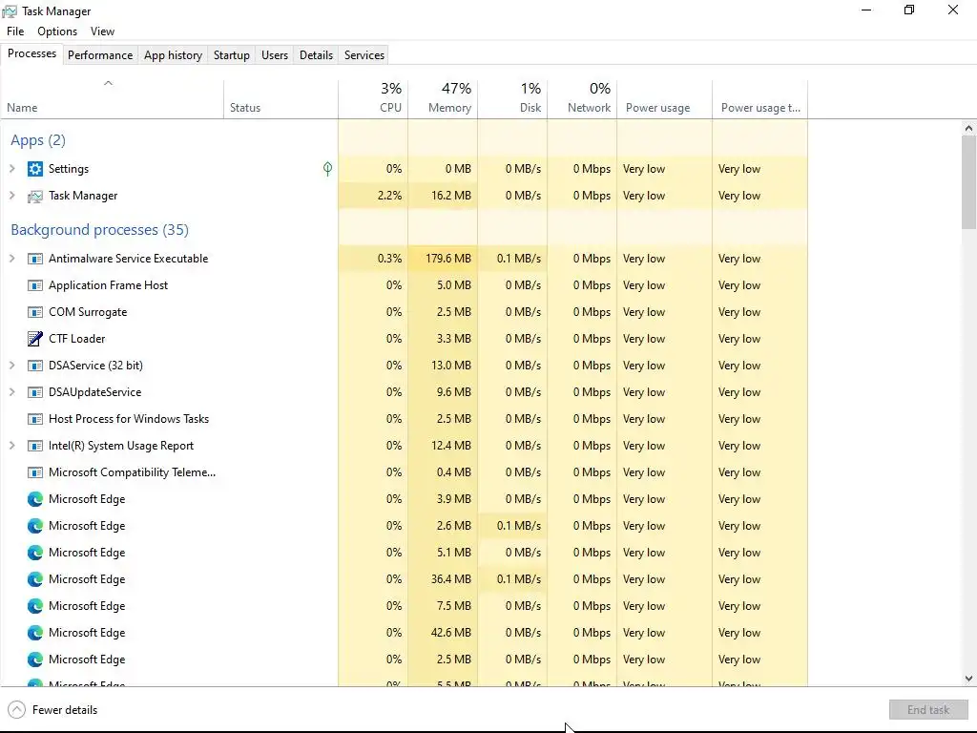Image resolution: width=977 pixels, height=733 pixels.
Task: Sort by Power usage trend column
Action: (x=760, y=99)
